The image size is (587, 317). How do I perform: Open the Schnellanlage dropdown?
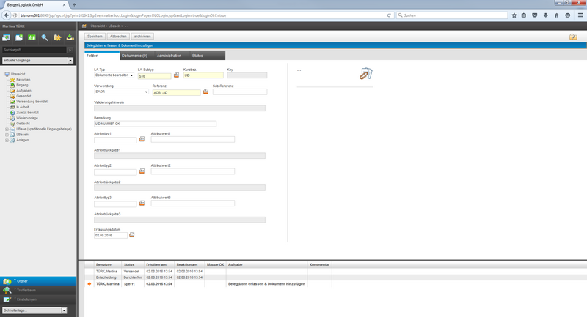coord(34,310)
